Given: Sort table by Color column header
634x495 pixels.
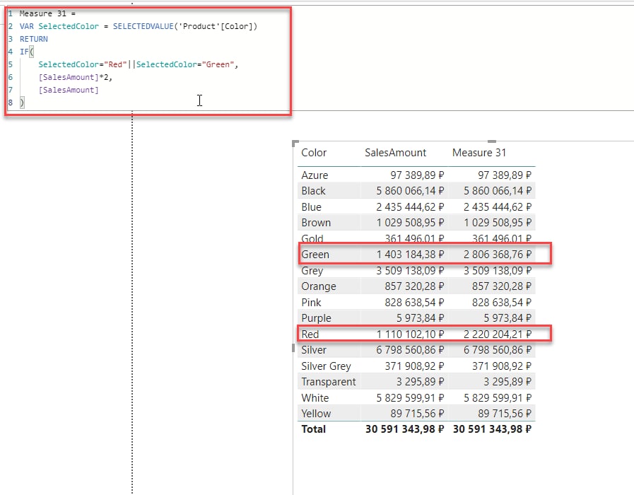Looking at the screenshot, I should (x=314, y=153).
